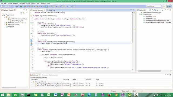
Task: Open File Explorer from the taskbar
Action: [9, 95]
